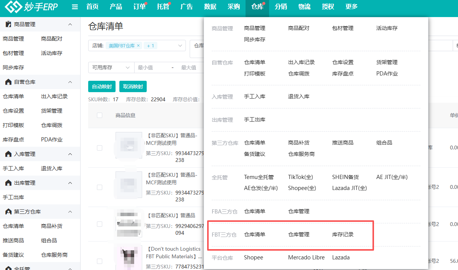Click the 自动映射 button
458x270 pixels.
click(x=101, y=86)
